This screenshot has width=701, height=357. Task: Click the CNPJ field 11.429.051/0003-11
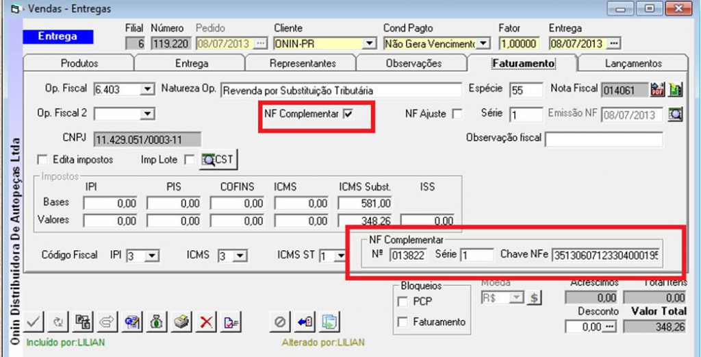[148, 140]
